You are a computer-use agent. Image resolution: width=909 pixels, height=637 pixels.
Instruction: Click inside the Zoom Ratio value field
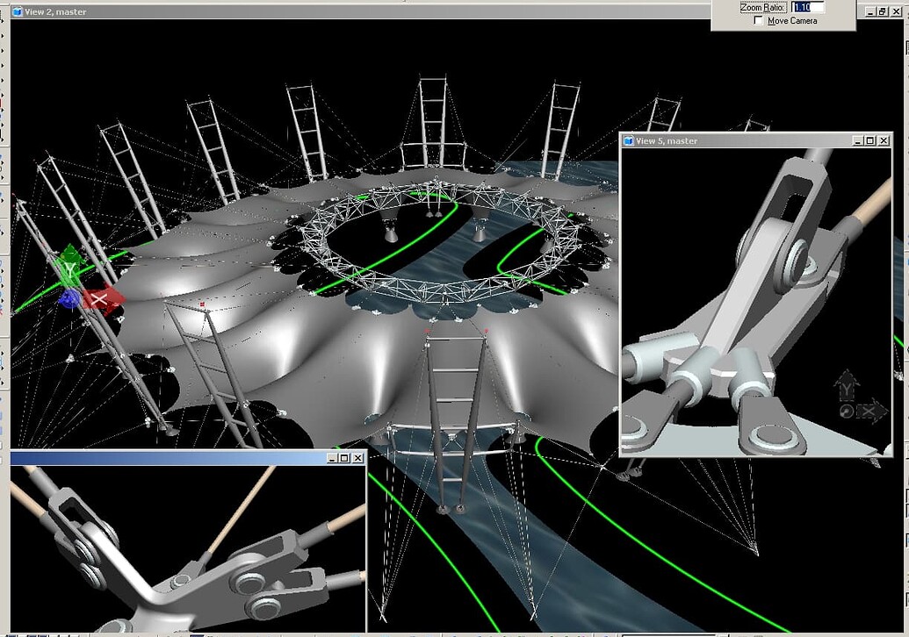[x=805, y=7]
